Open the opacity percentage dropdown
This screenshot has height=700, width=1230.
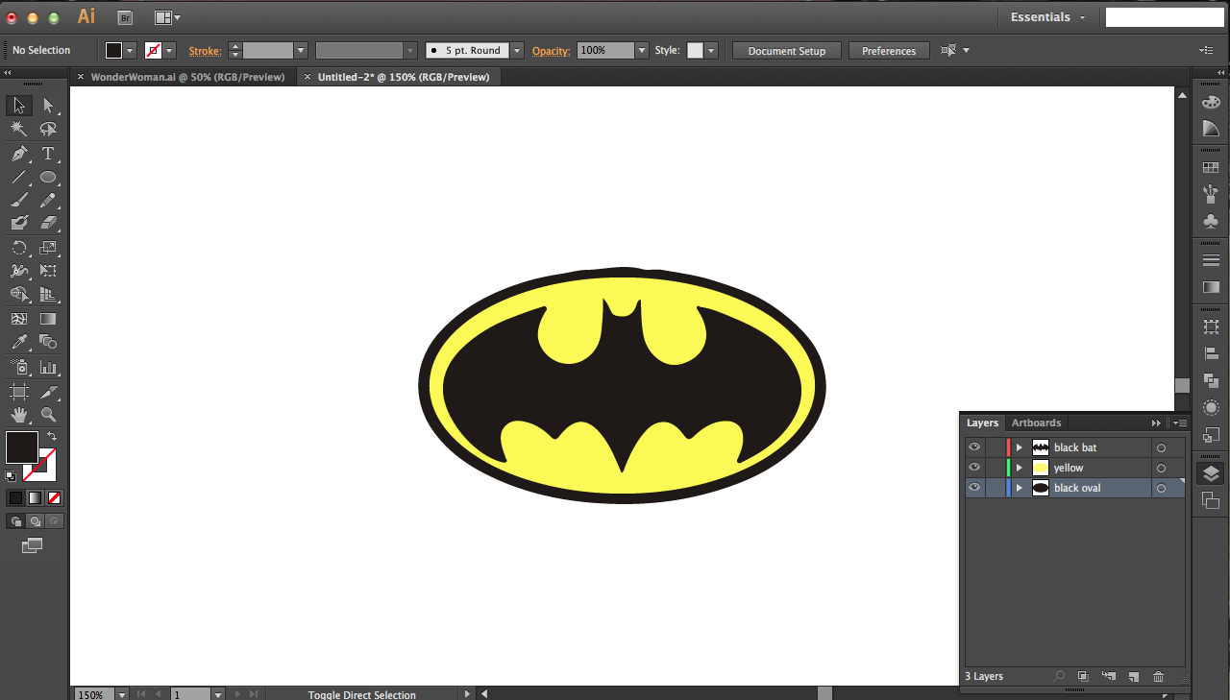click(x=642, y=50)
